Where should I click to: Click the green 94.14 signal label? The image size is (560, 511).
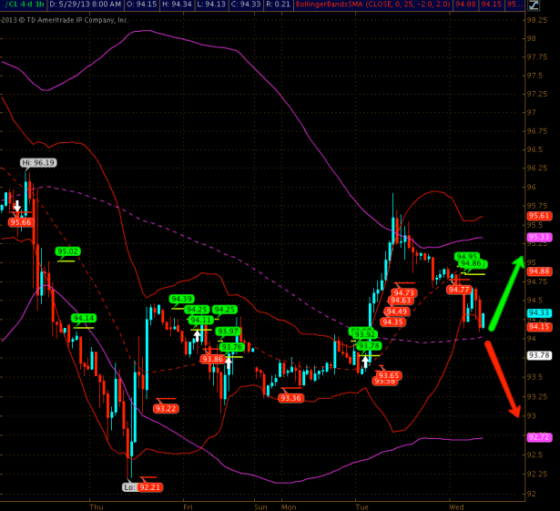click(x=84, y=318)
